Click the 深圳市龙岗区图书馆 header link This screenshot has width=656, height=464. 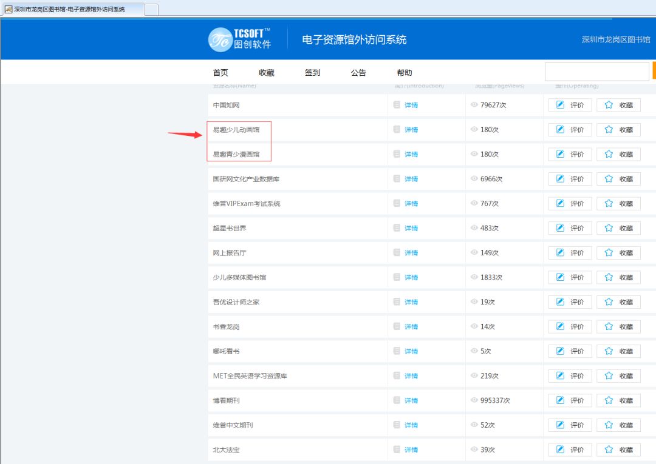pyautogui.click(x=616, y=39)
